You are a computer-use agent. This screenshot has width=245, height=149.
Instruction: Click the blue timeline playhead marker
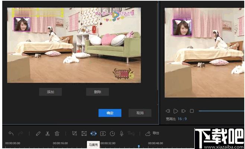(x=139, y=146)
